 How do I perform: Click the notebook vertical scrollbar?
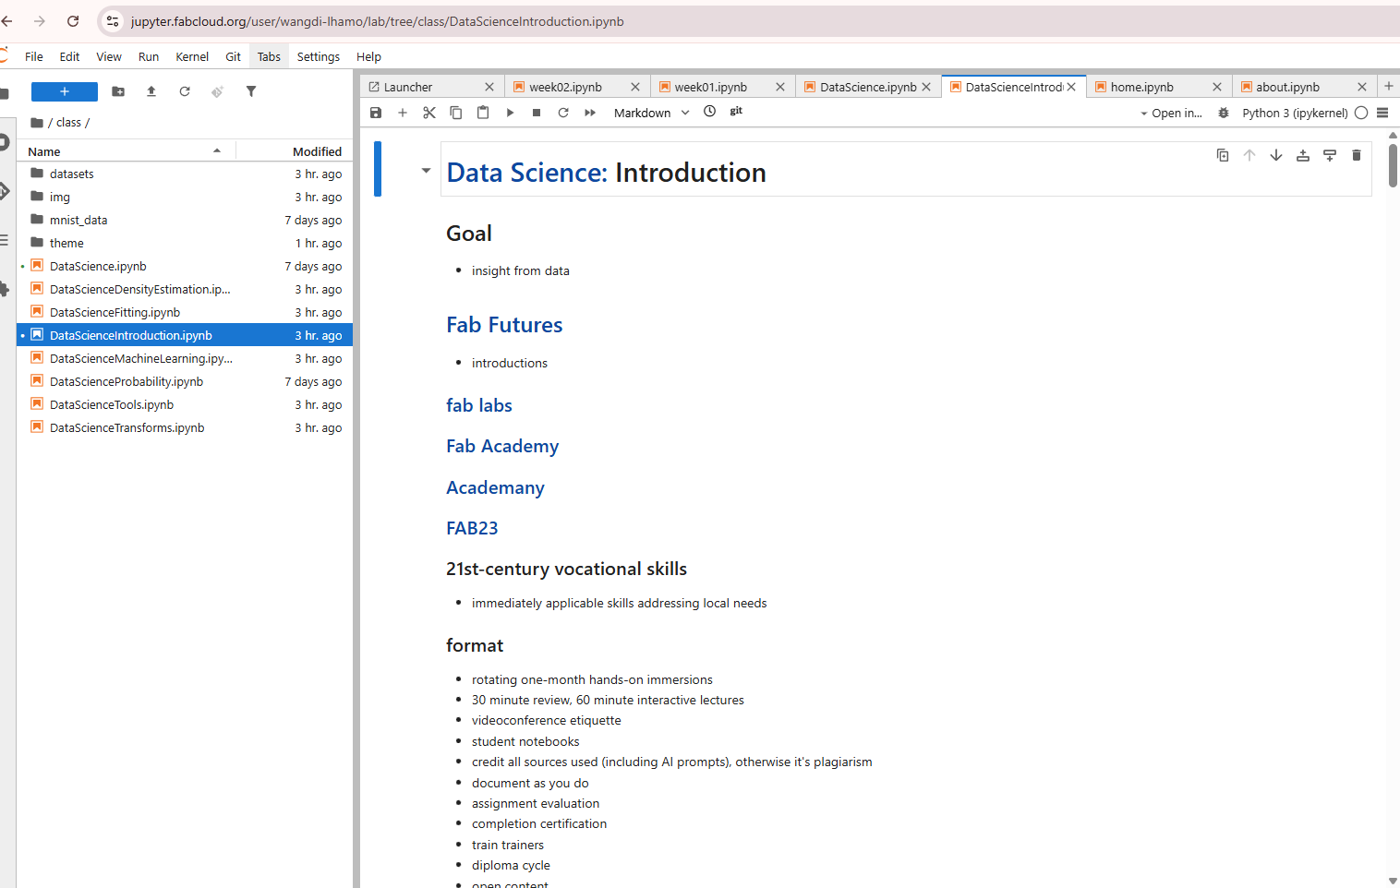click(1393, 166)
